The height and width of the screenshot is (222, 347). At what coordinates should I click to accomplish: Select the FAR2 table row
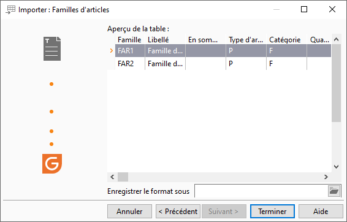pos(223,64)
